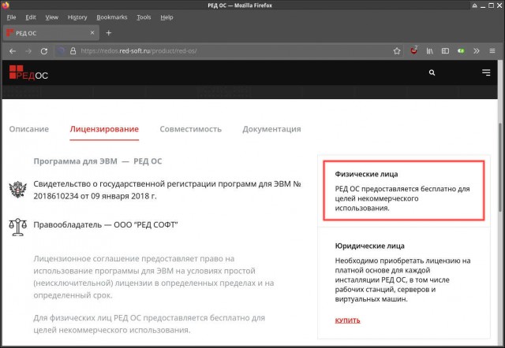Click the КУПИТЬ link
Screen dimensions: 505x348
[x=347, y=320]
